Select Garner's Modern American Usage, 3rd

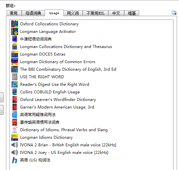(91, 107)
